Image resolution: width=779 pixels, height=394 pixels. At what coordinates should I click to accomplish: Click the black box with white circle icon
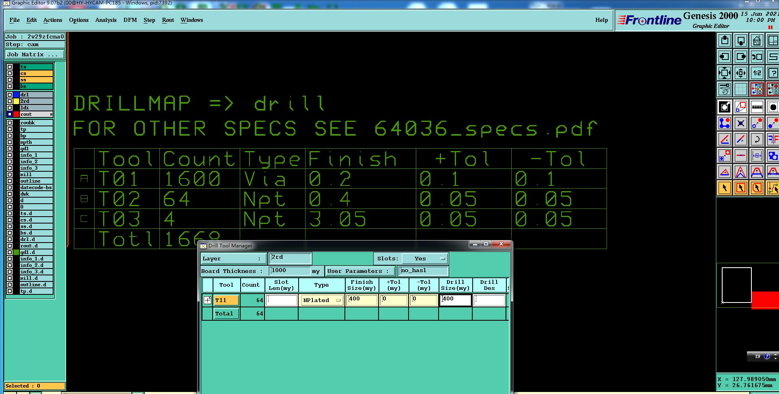(x=725, y=107)
